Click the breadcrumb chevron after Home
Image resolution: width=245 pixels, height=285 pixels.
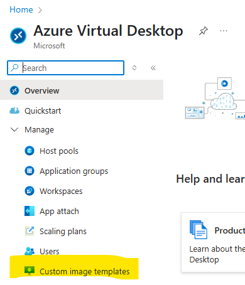point(40,10)
